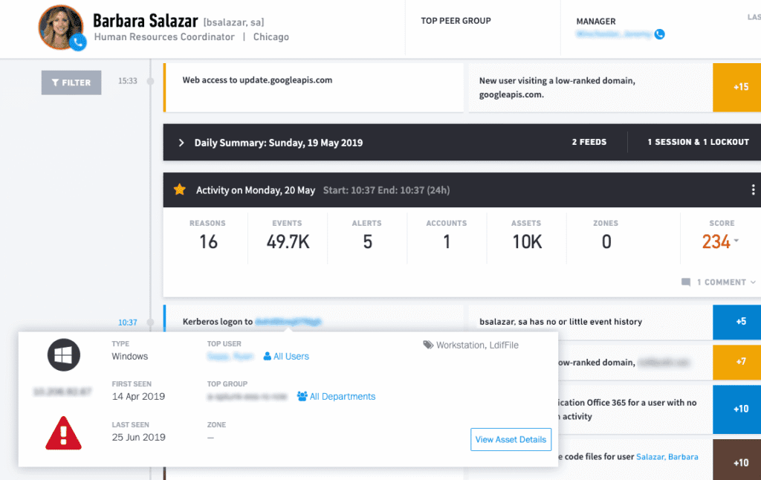The image size is (761, 480).
Task: Click the +7 orange score badge
Action: tap(736, 362)
